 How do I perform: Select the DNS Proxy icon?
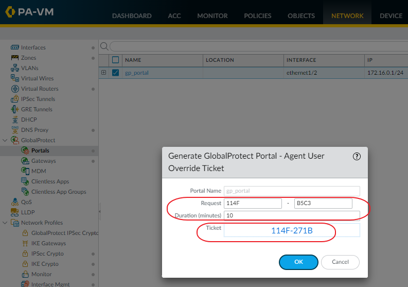pos(15,130)
